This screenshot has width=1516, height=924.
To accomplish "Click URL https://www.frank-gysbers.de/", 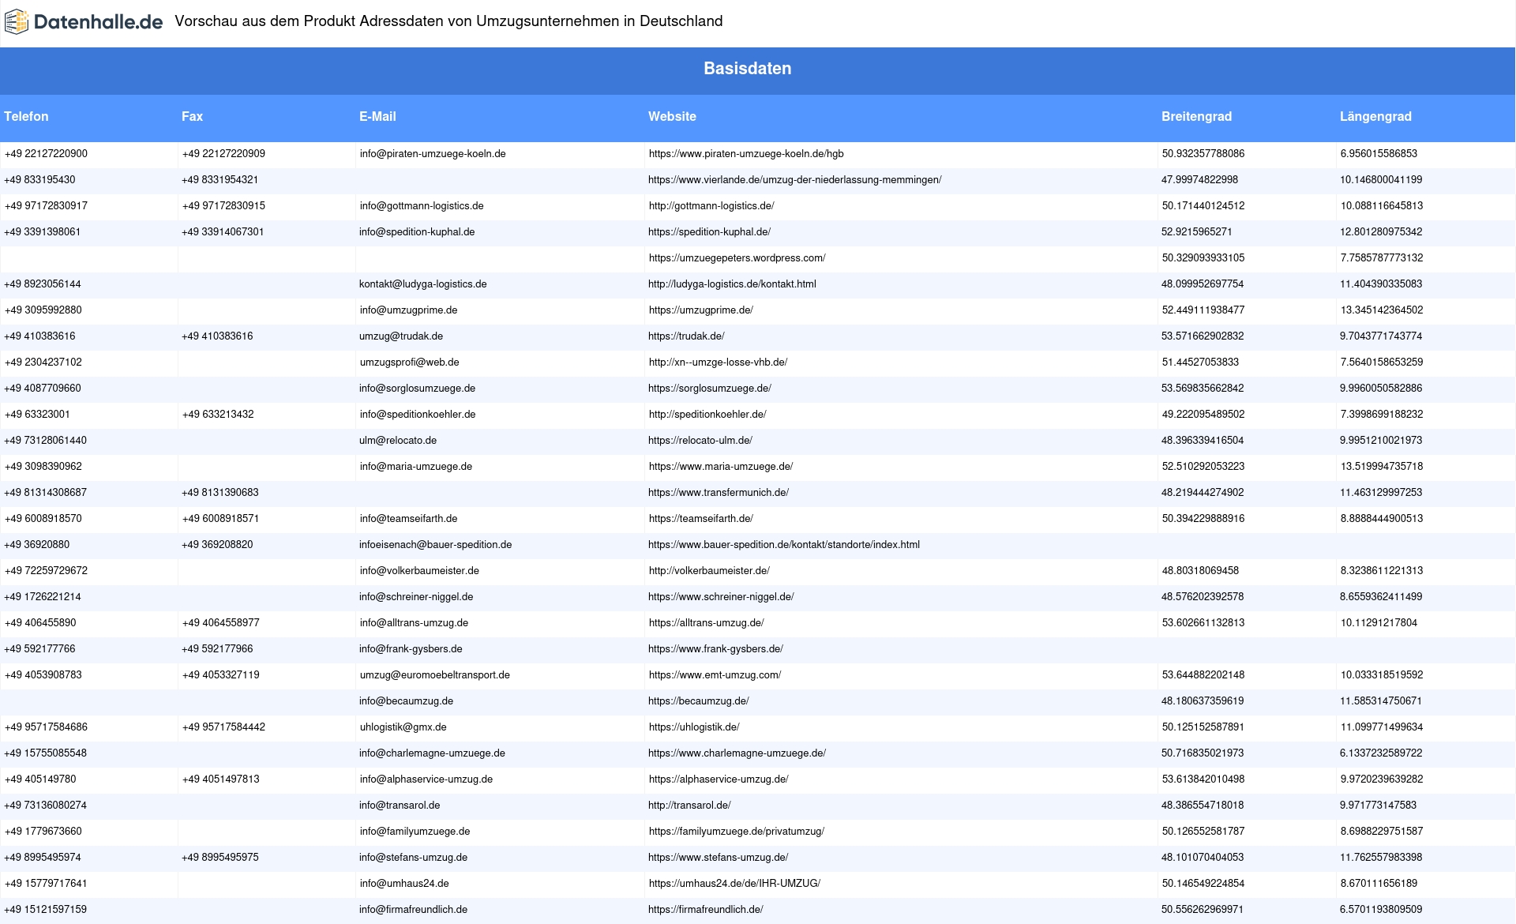I will click(x=715, y=649).
